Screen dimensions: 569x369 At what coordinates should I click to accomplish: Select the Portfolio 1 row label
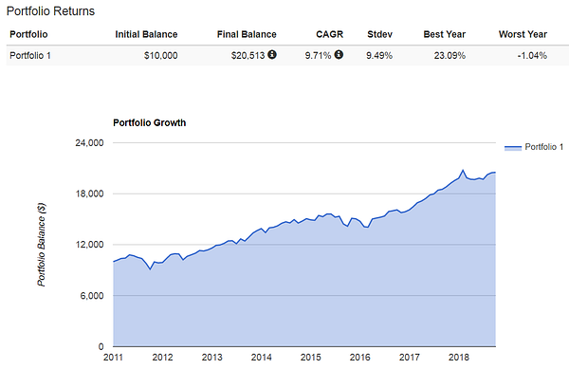(x=30, y=56)
